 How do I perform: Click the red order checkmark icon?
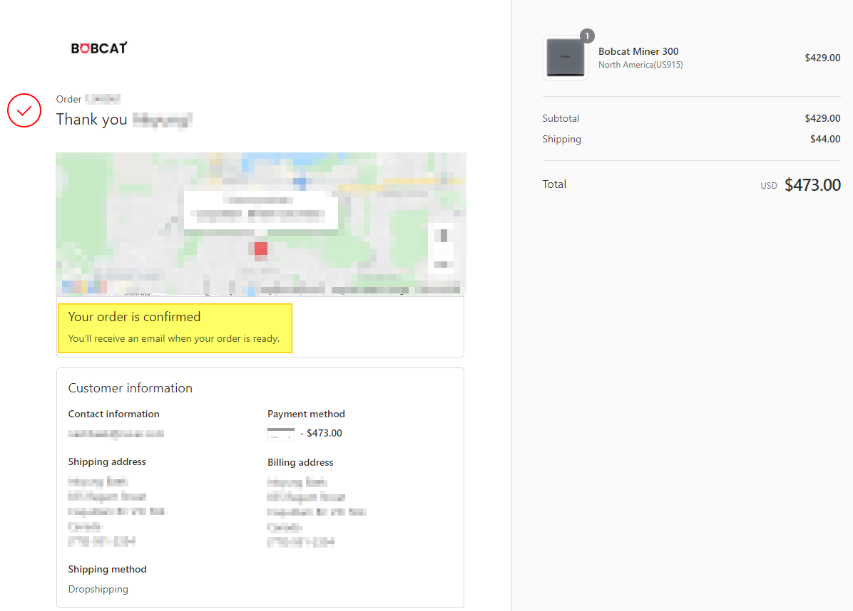click(24, 110)
